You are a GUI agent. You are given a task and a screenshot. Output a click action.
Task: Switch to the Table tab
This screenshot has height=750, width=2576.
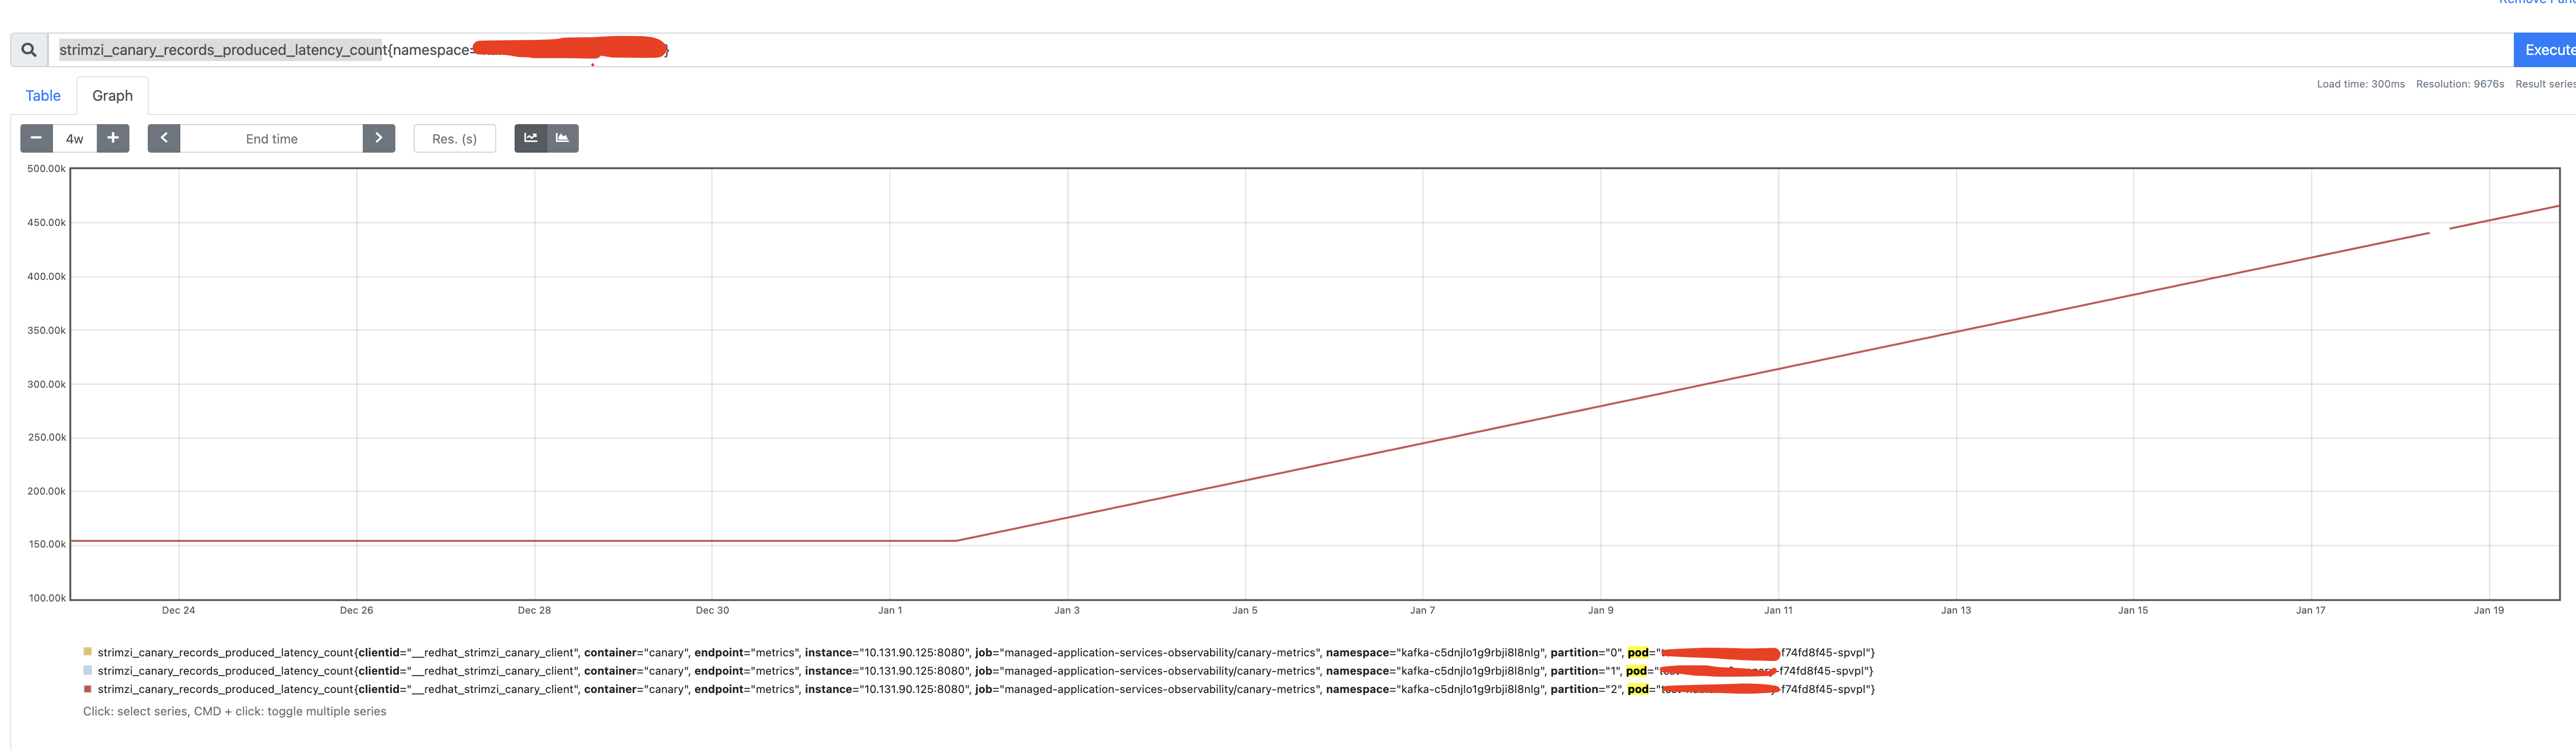point(42,95)
